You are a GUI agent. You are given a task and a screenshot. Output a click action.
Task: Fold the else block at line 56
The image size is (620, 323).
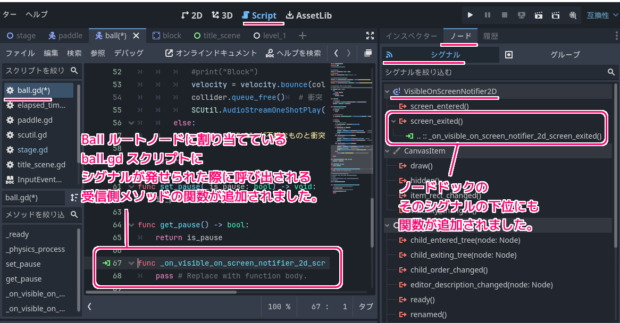click(x=131, y=123)
